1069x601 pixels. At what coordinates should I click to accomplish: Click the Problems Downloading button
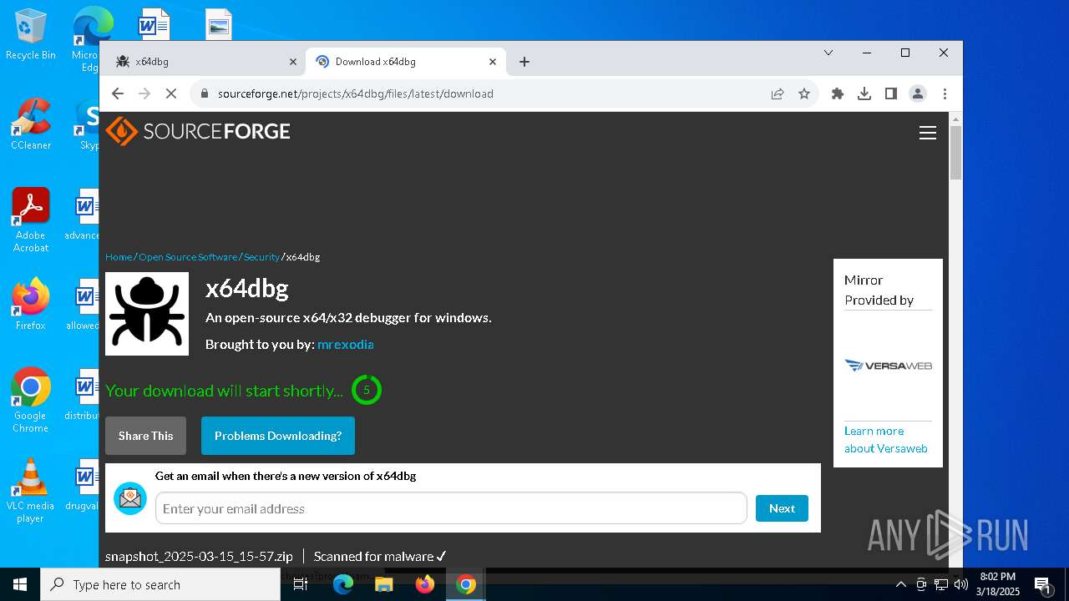click(x=278, y=436)
